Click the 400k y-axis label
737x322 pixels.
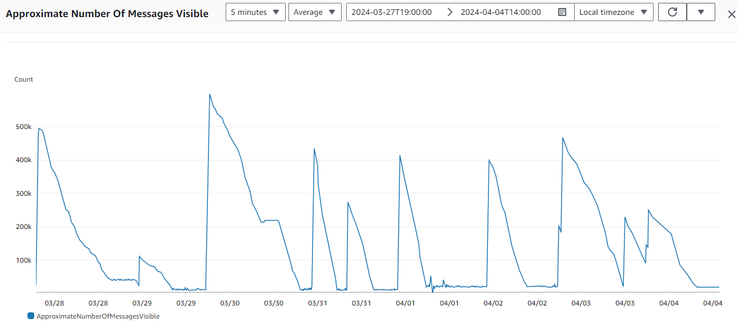(x=23, y=160)
